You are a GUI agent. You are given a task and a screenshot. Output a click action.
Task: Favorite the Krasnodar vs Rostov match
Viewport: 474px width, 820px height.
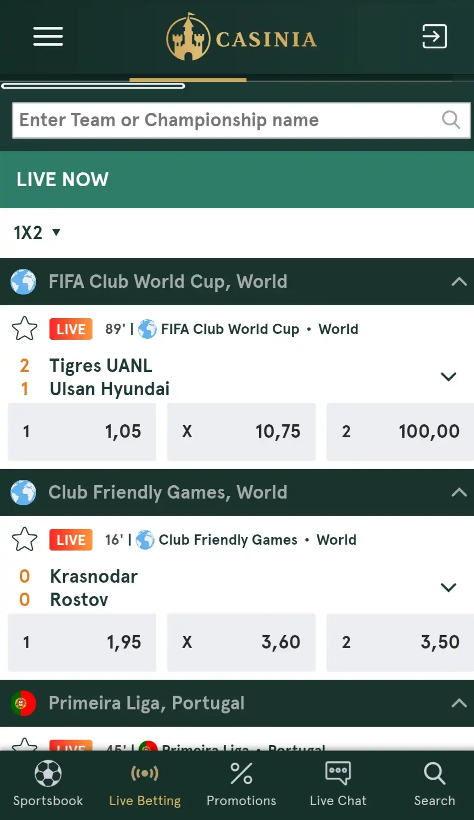[x=25, y=539]
